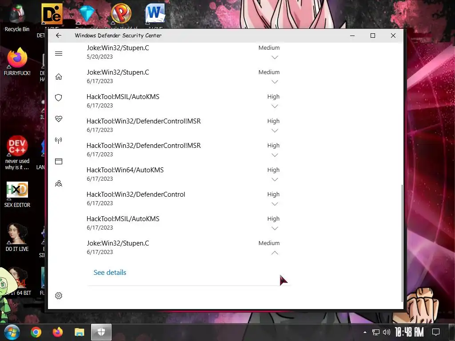The image size is (455, 341).
Task: Click the 'never used why is it ...' label
Action: click(x=17, y=164)
